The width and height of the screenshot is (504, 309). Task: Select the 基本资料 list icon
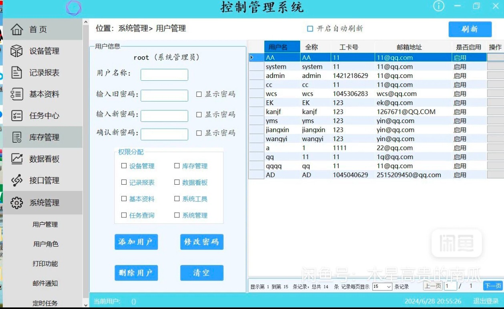click(17, 94)
